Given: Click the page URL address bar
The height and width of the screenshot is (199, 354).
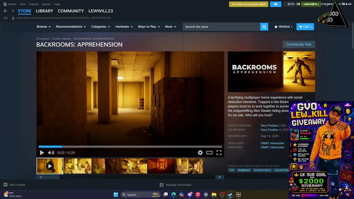Looking at the screenshot, I should point(64,18).
